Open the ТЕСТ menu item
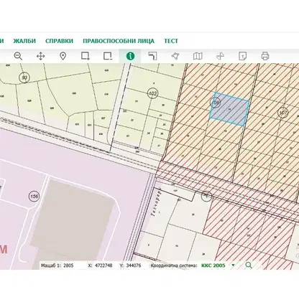 [171, 41]
